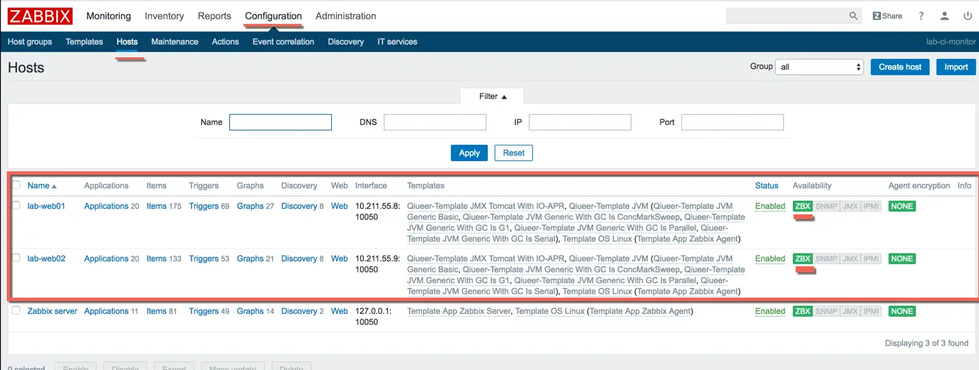The height and width of the screenshot is (370, 979).
Task: Tick the lab-web01 row checkbox
Action: (x=16, y=205)
